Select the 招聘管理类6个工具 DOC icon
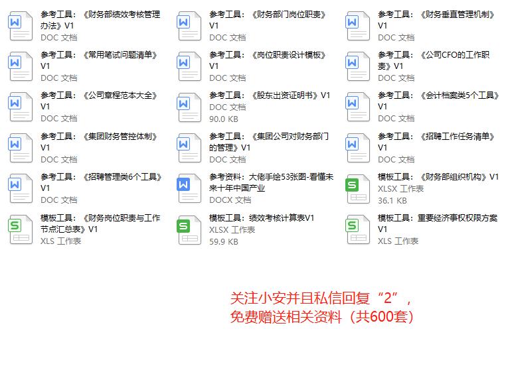The height and width of the screenshot is (366, 508). [21, 189]
